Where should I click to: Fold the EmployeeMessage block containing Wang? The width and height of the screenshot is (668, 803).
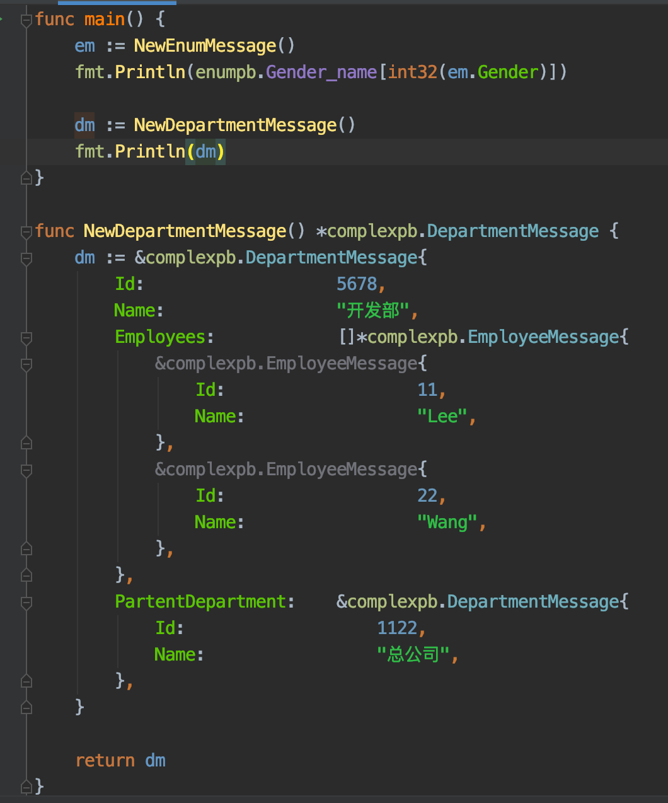26,470
